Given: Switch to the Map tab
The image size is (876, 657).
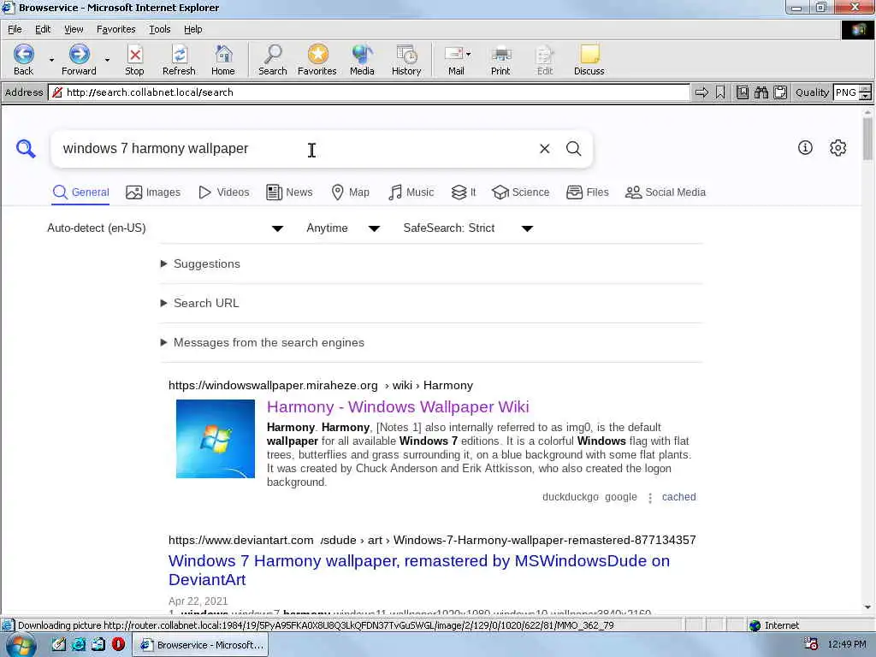Looking at the screenshot, I should (350, 192).
